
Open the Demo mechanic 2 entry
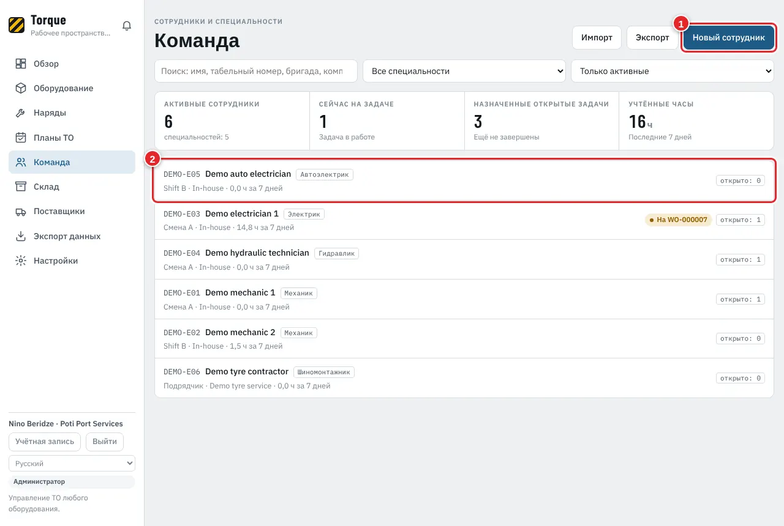(464, 339)
